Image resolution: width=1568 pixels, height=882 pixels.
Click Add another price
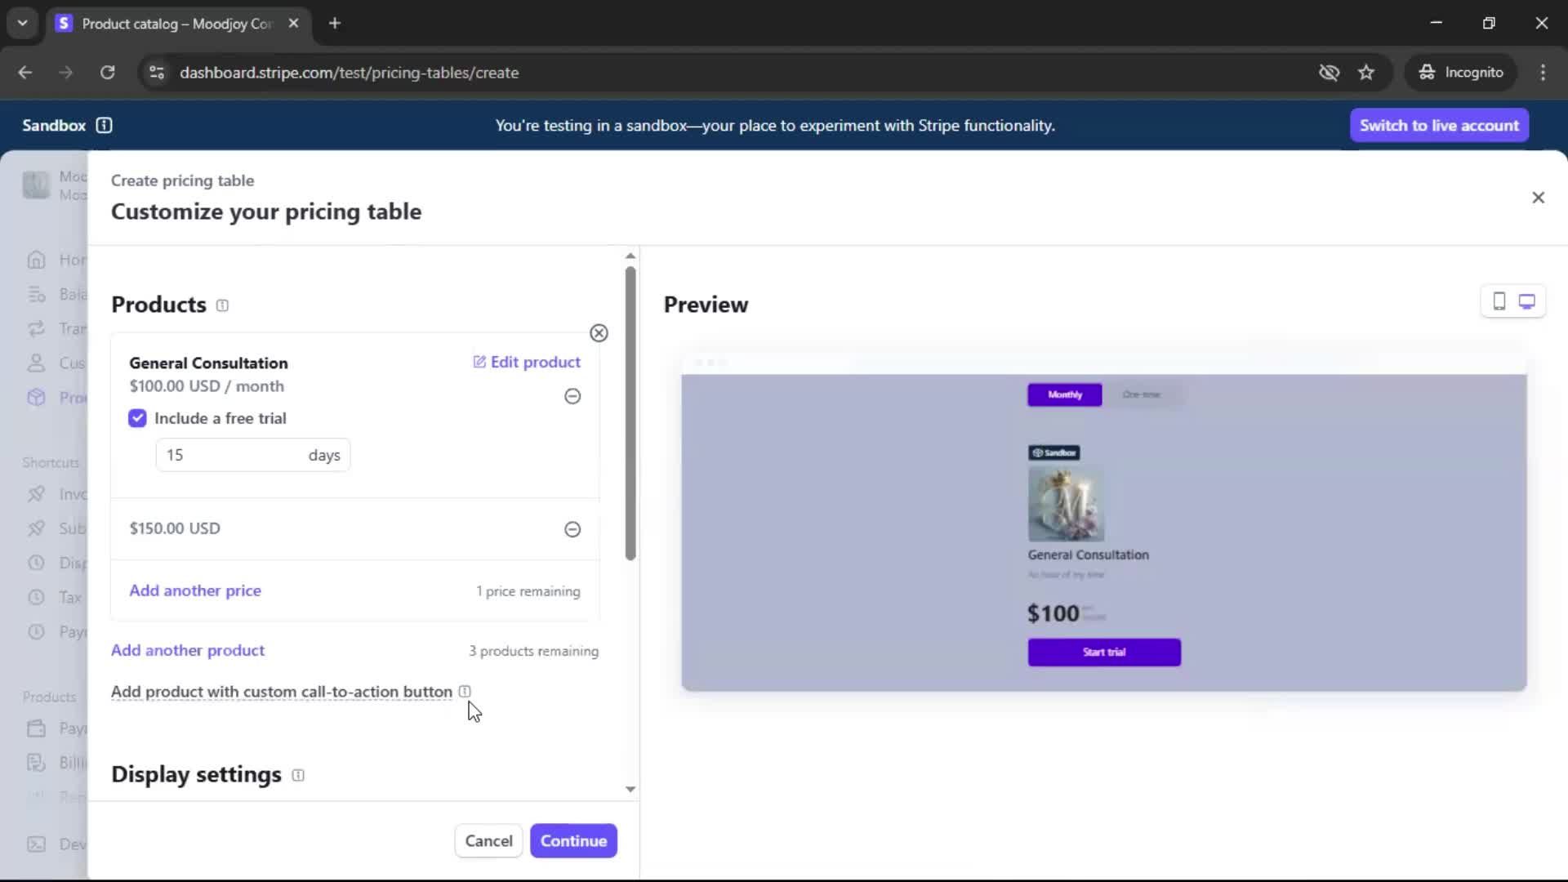click(x=195, y=590)
